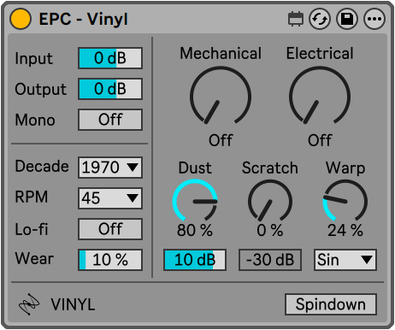Click the Warp knob at 24 %
Screen dimensions: 395x330
pyautogui.click(x=345, y=201)
